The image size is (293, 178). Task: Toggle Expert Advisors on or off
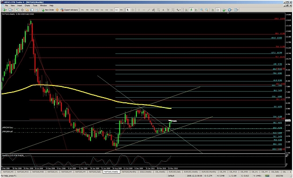click(x=69, y=10)
